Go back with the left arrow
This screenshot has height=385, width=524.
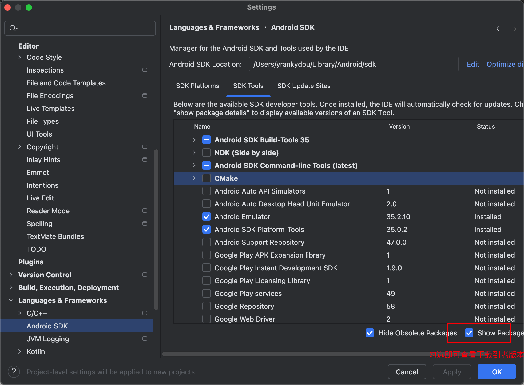[499, 29]
